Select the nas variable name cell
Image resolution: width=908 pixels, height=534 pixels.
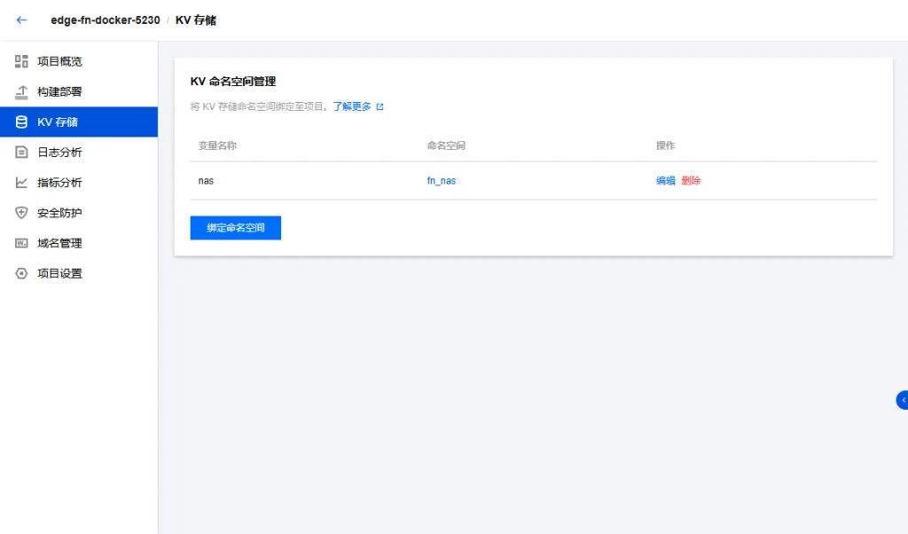[x=206, y=181]
